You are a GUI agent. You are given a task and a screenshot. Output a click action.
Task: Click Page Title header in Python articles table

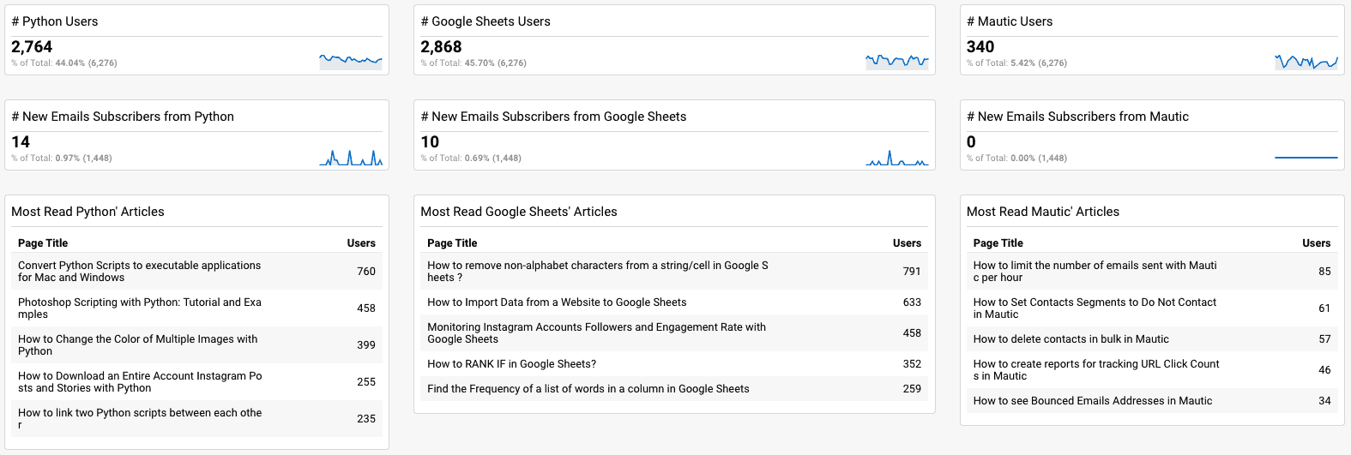point(43,243)
